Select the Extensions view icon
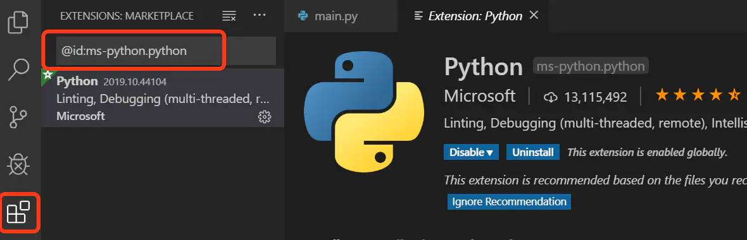Screen dimensions: 747x240 tap(19, 212)
